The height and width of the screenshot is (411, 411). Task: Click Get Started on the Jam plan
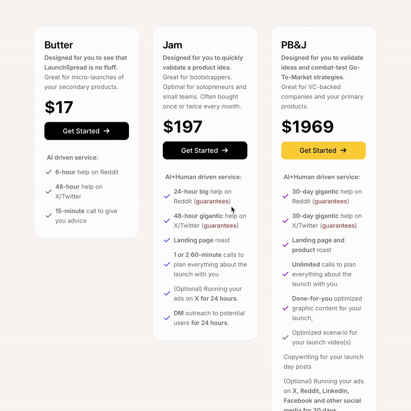tap(204, 151)
